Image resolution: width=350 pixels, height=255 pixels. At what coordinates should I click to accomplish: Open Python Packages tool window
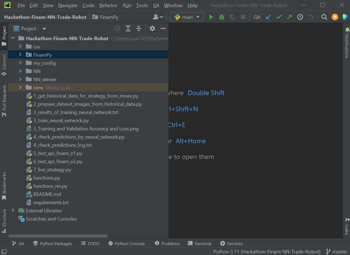(x=52, y=244)
